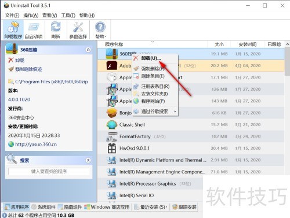Select Intel(R) Dynamic Platform and Thermal icon

(112, 160)
